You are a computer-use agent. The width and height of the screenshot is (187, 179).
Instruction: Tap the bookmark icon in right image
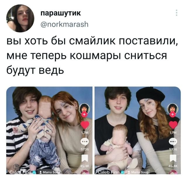(173, 158)
